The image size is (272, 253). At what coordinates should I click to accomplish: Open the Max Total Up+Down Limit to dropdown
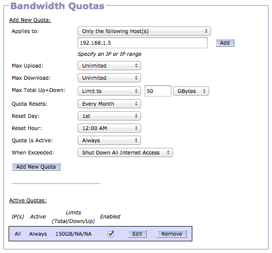click(109, 91)
